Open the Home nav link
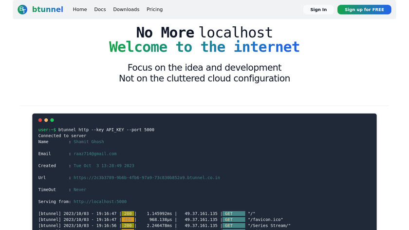The height and width of the screenshot is (230, 409). click(x=80, y=9)
